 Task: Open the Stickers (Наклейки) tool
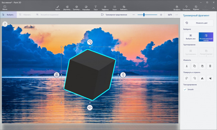point(86,8)
